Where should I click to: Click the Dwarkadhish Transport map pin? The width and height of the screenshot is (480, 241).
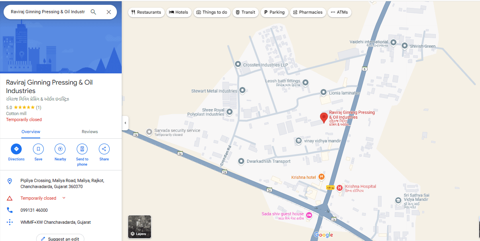click(x=241, y=161)
